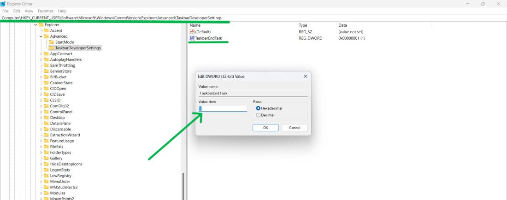
Task: Collapse the Explorer tree node
Action: pos(35,25)
